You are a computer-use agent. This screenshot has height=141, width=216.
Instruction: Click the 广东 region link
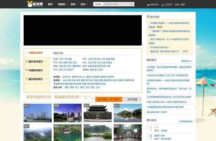coord(60,59)
